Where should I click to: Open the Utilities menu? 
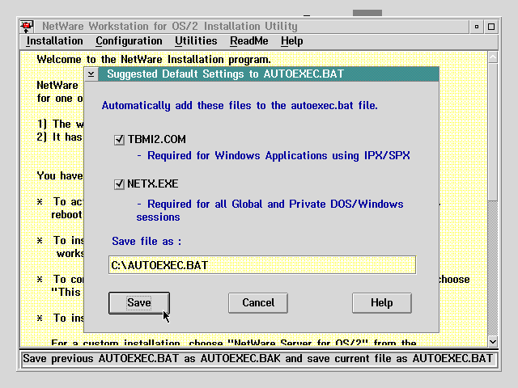click(x=196, y=41)
